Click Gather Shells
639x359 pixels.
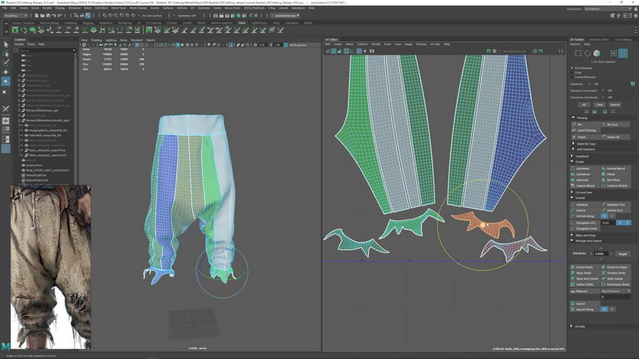(x=585, y=285)
